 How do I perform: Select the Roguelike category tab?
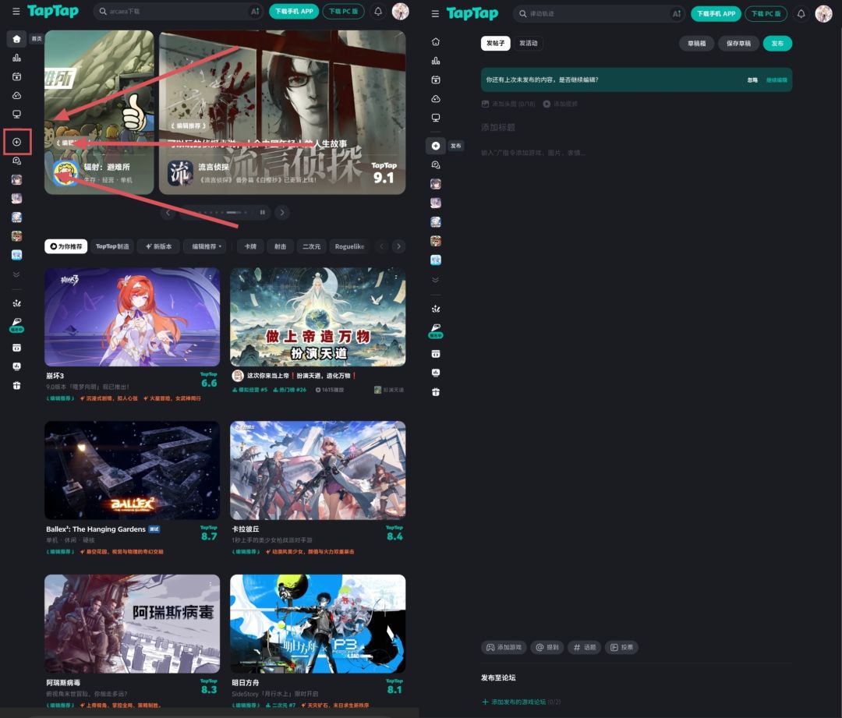pyautogui.click(x=349, y=246)
